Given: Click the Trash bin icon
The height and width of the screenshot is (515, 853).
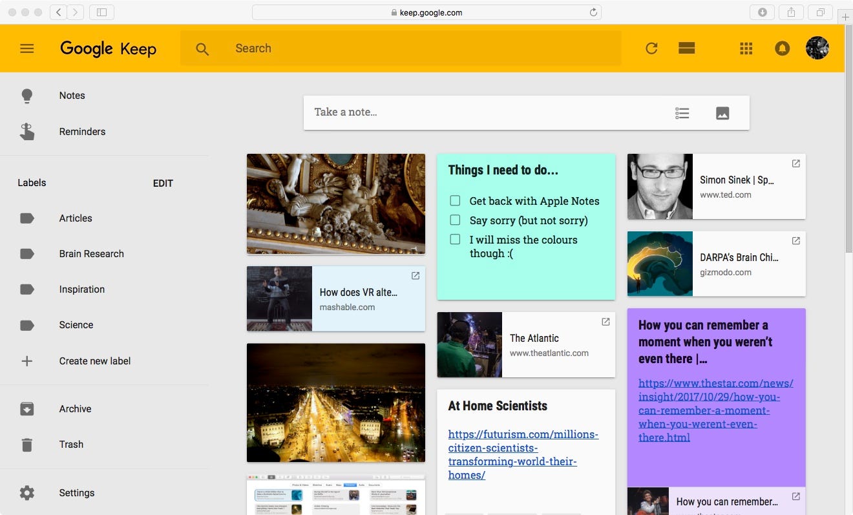Looking at the screenshot, I should click(x=26, y=445).
